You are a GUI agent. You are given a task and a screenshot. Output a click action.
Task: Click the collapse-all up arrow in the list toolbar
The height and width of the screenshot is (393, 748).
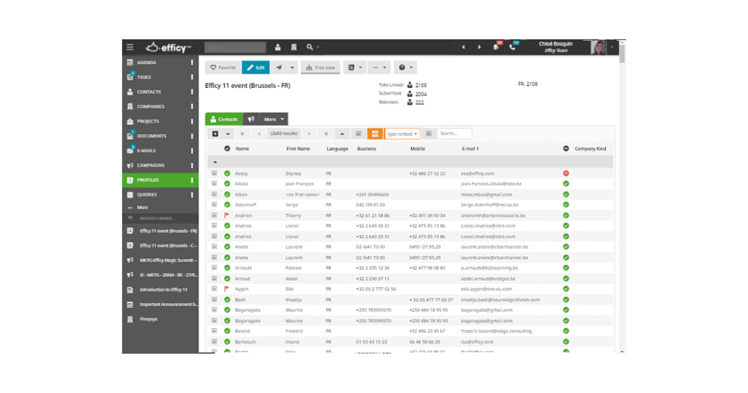pos(342,133)
